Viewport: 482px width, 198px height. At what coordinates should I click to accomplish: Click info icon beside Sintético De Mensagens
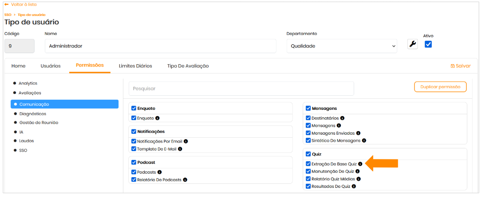(x=364, y=140)
